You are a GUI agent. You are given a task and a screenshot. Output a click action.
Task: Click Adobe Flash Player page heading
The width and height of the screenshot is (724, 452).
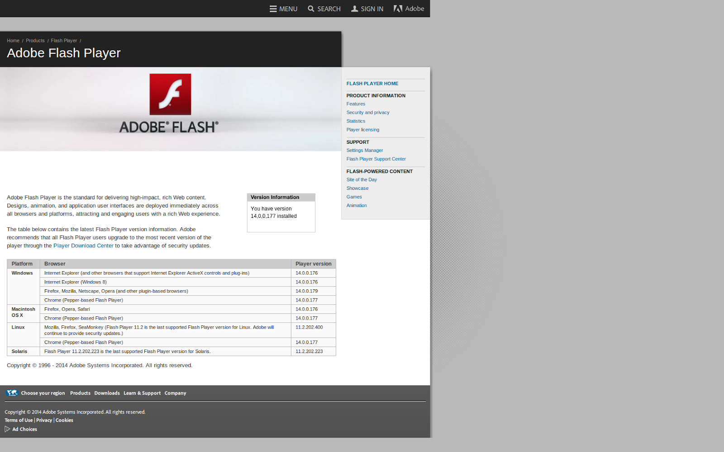coord(64,53)
